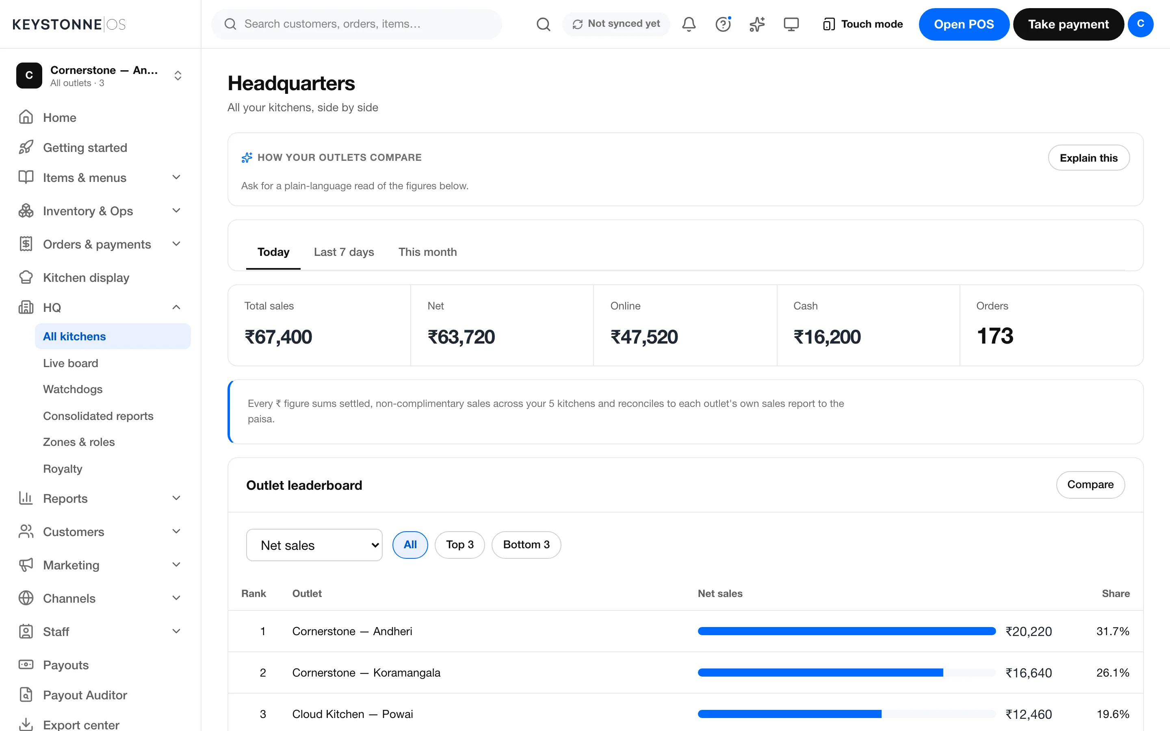Image resolution: width=1170 pixels, height=731 pixels.
Task: Open Export center in sidebar
Action: coord(101,724)
